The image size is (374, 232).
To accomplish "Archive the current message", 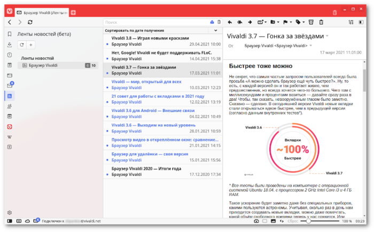I will point(311,22).
